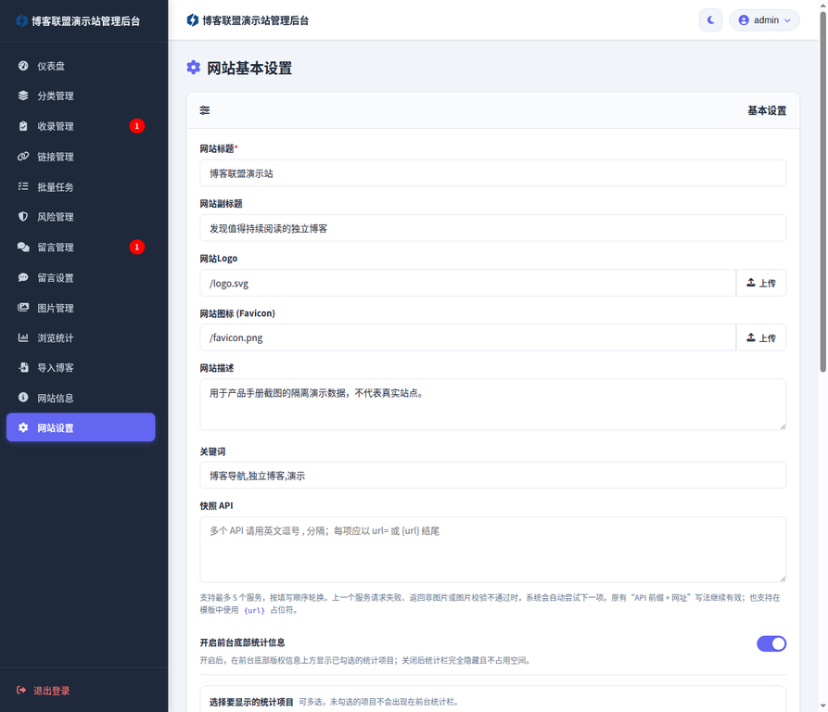The height and width of the screenshot is (712, 828).
Task: Click the 仪表盘 dashboard gauge icon
Action: point(23,66)
